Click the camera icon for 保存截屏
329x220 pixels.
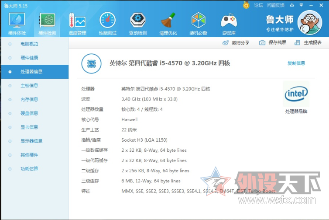(x=262, y=43)
